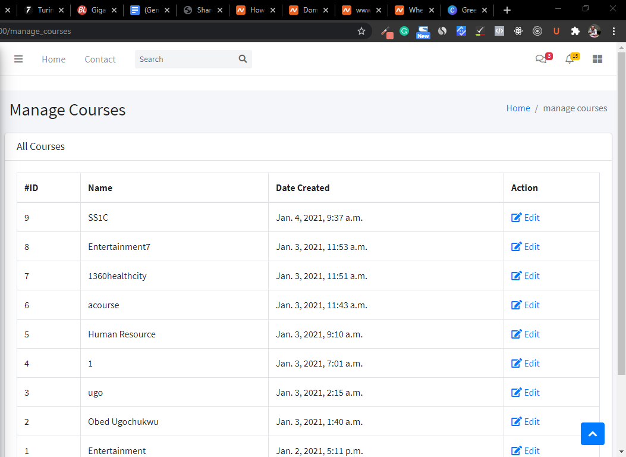The height and width of the screenshot is (457, 626).
Task: Click the scroll-to-top arrow button
Action: coord(592,434)
